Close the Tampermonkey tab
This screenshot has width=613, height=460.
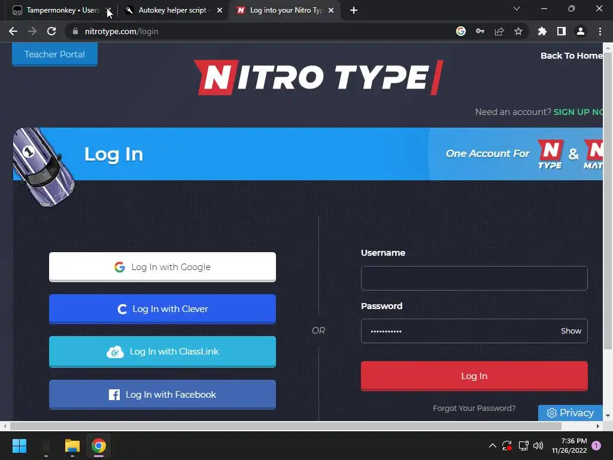point(109,10)
